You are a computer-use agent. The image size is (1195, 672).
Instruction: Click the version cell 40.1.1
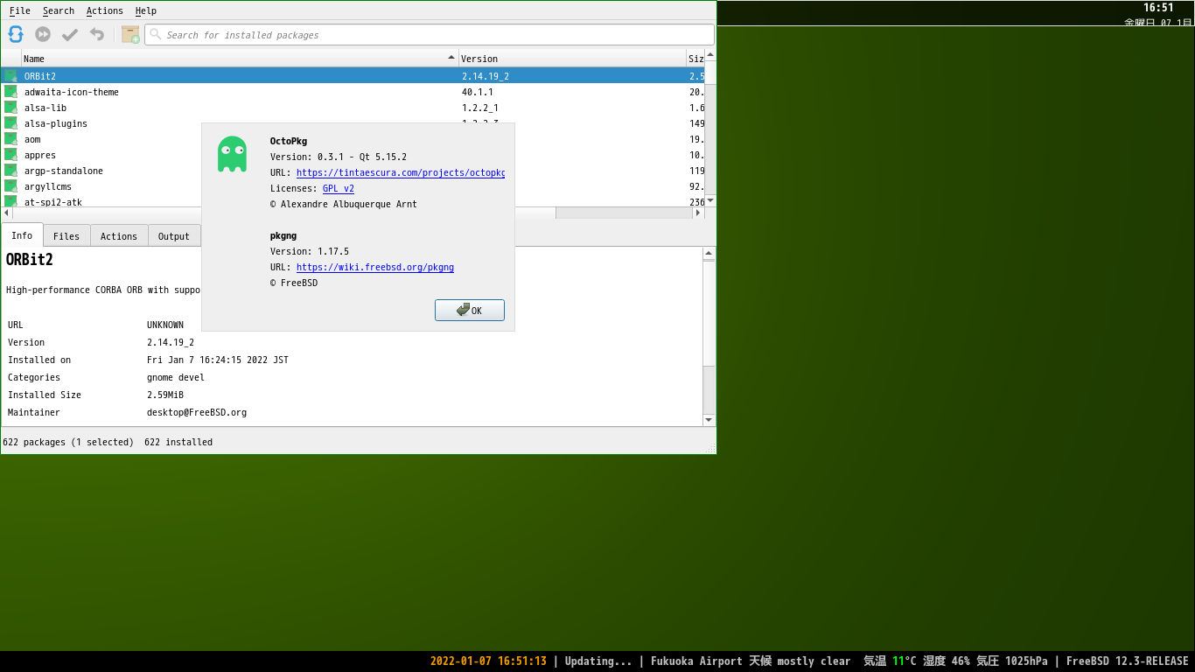478,92
